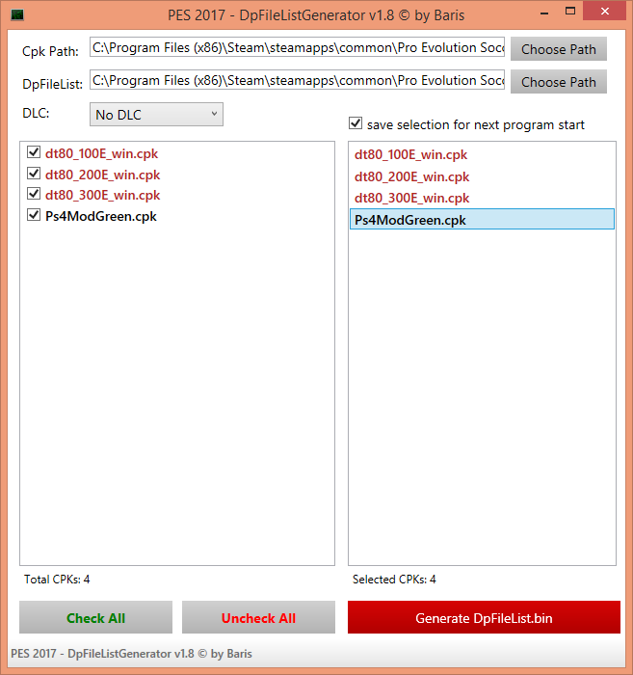633x675 pixels.
Task: Minimize the DpFileListGenerator window
Action: pos(544,13)
